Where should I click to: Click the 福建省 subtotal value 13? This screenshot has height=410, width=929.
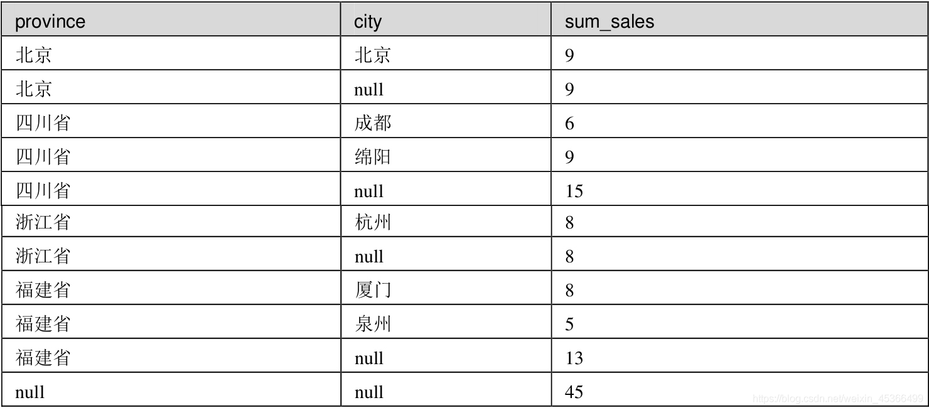pos(574,359)
